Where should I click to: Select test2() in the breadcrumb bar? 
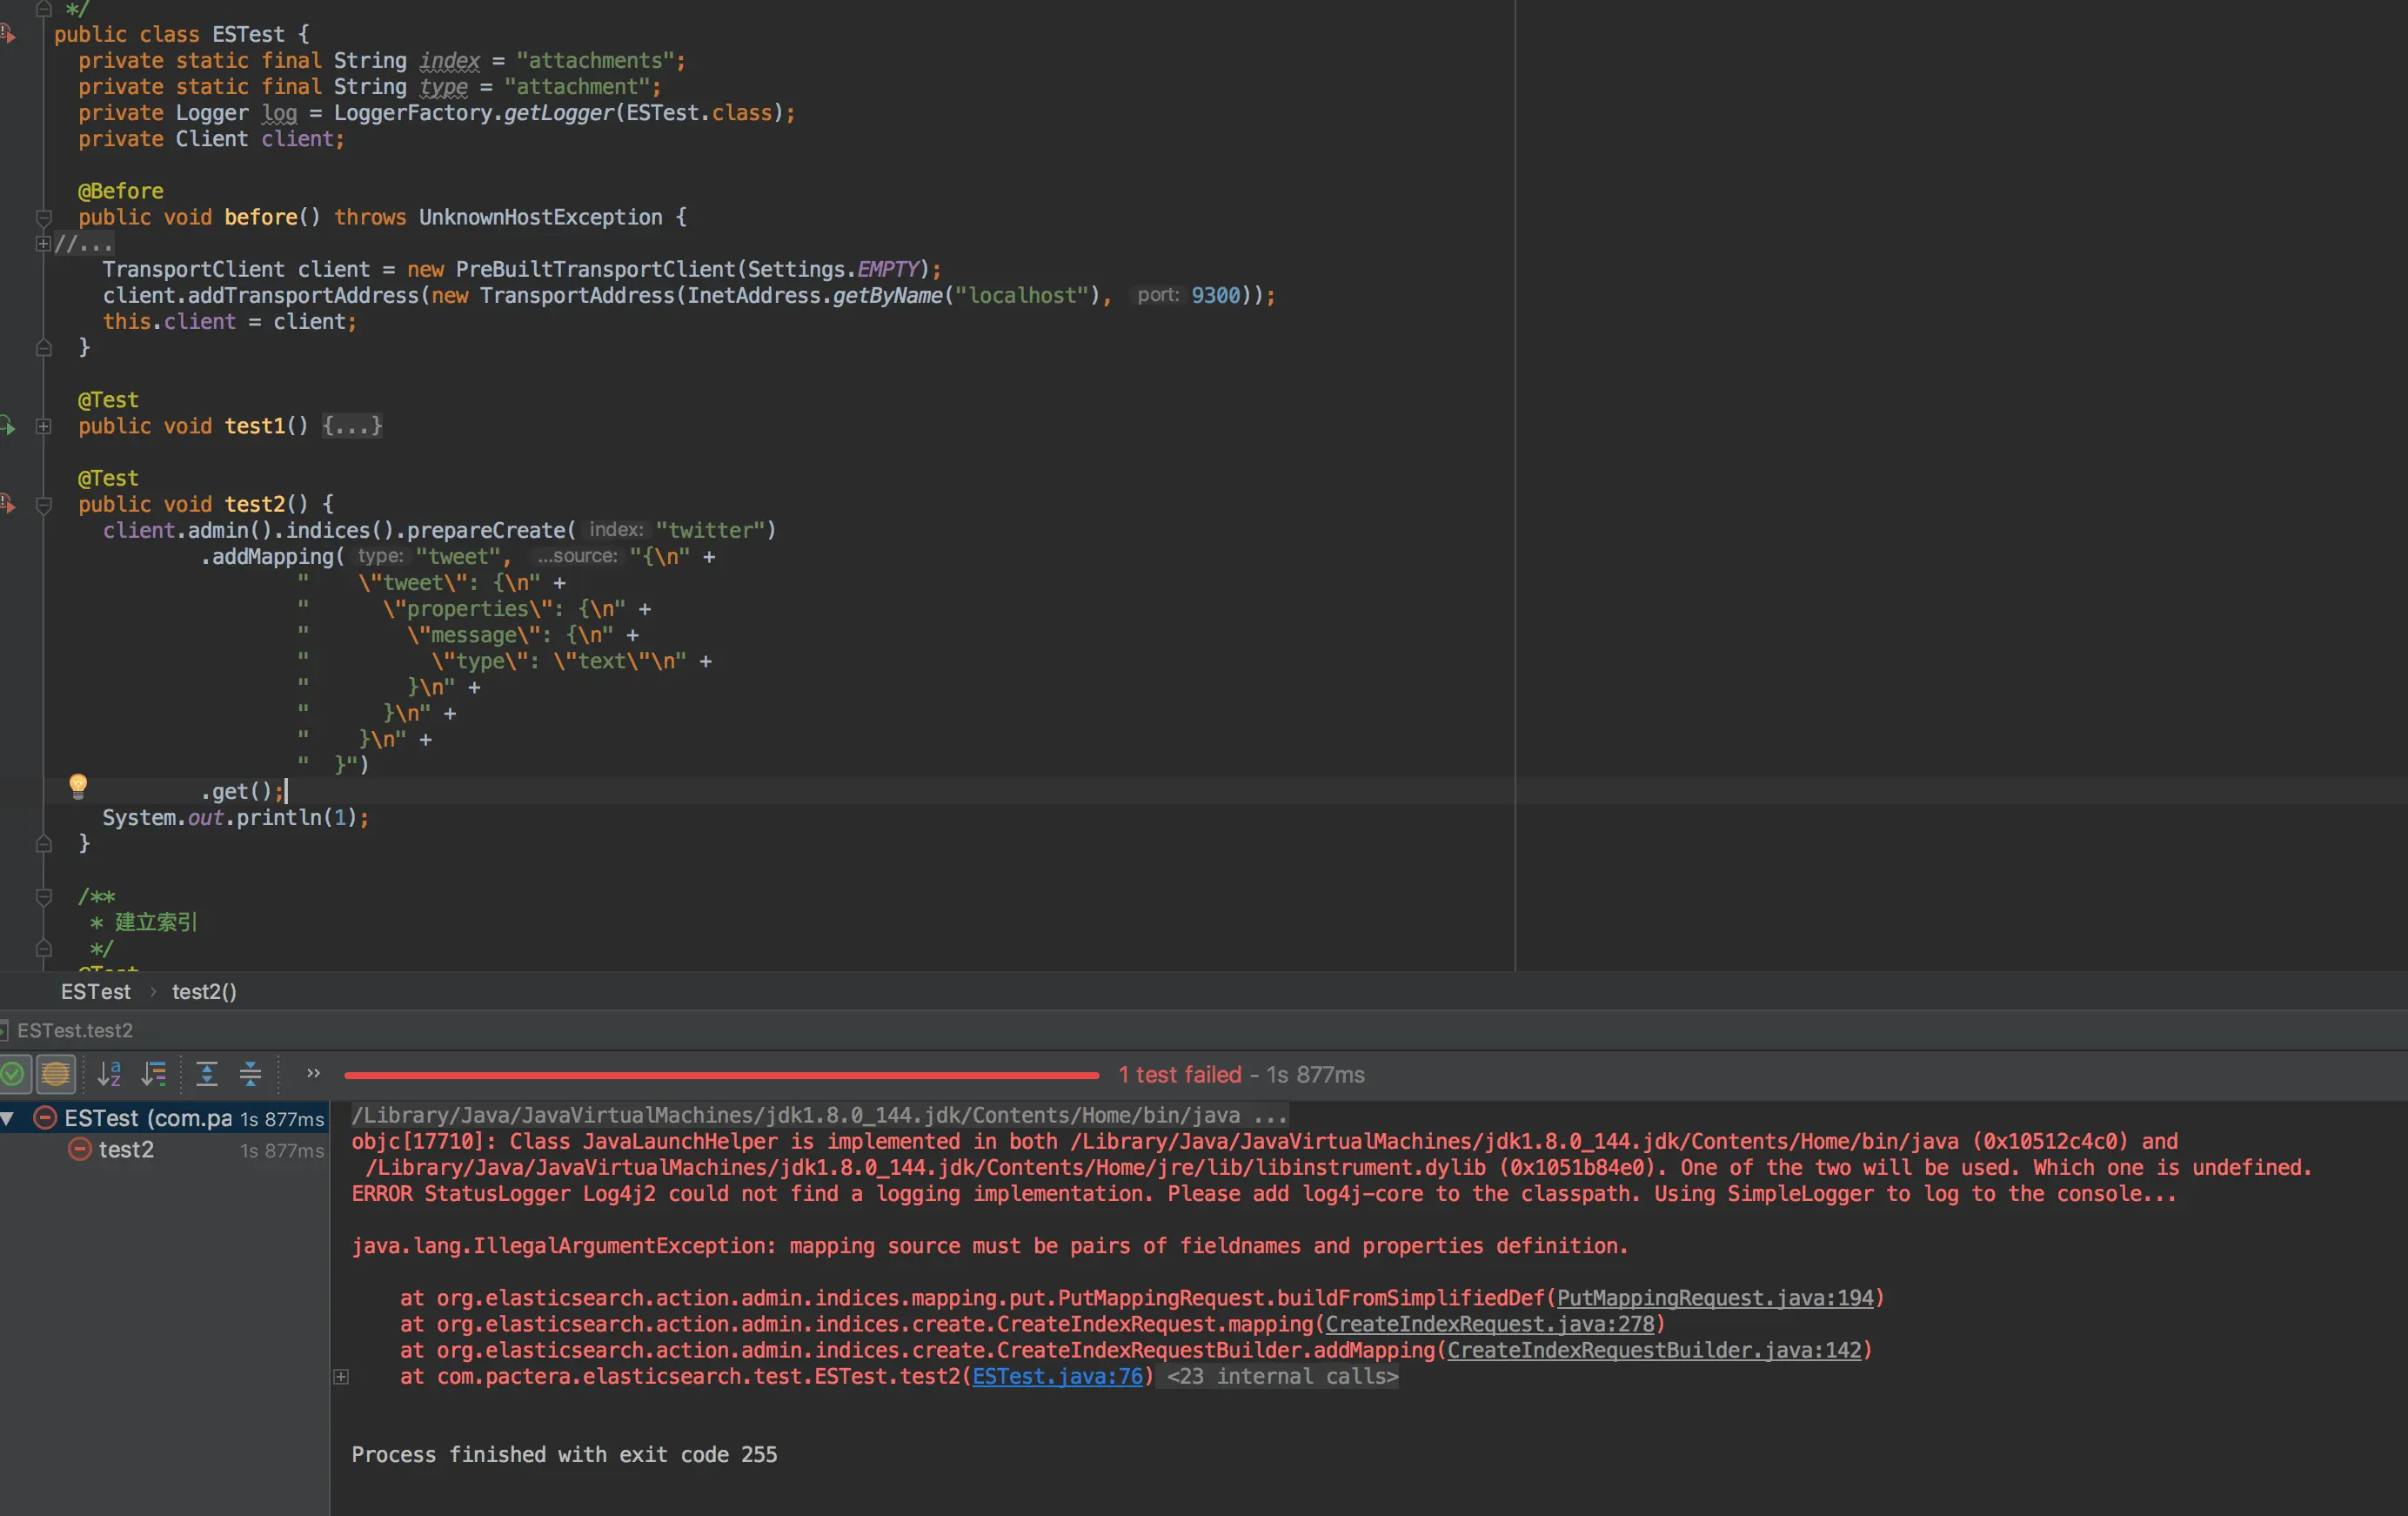coord(204,991)
